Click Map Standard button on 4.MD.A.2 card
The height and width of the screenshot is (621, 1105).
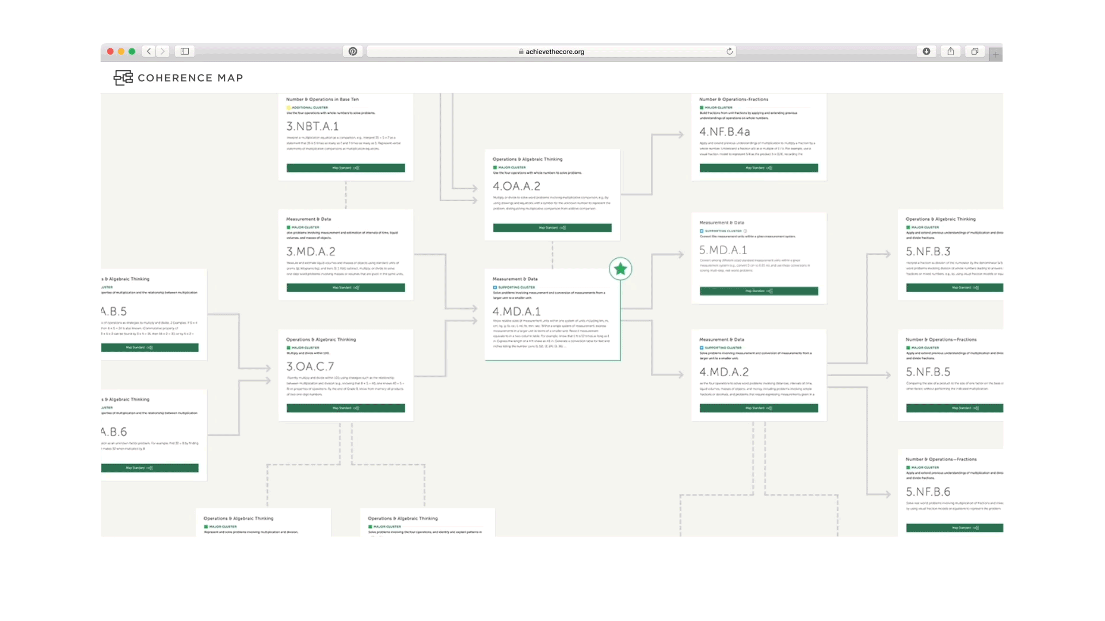point(759,408)
